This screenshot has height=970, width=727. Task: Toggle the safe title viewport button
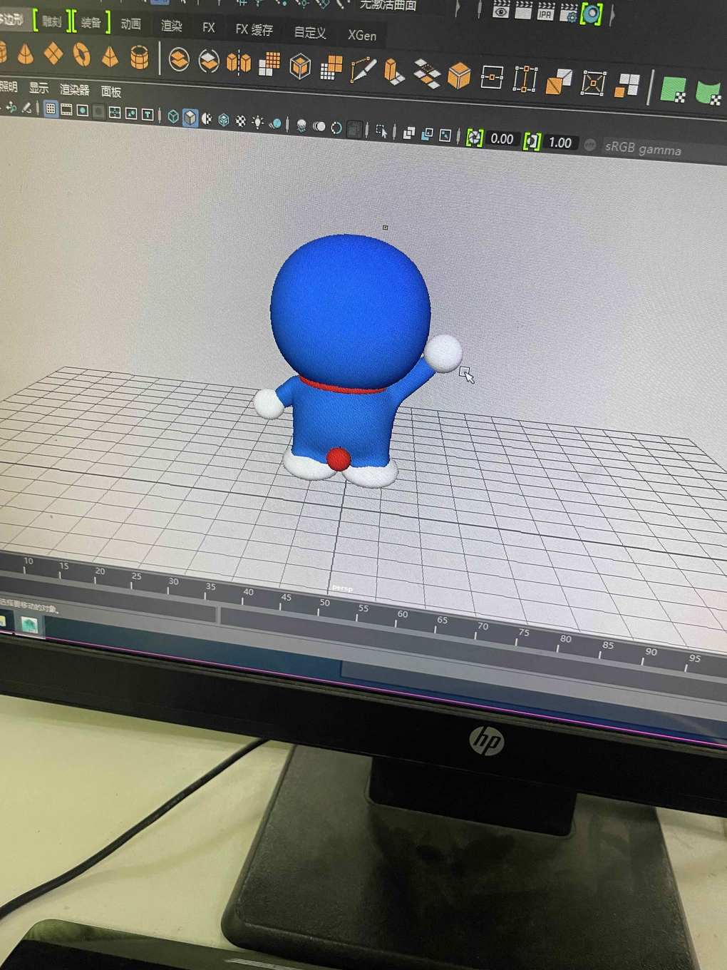tap(148, 113)
